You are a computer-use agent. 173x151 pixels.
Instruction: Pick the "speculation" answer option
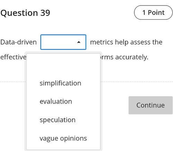pos(63,120)
